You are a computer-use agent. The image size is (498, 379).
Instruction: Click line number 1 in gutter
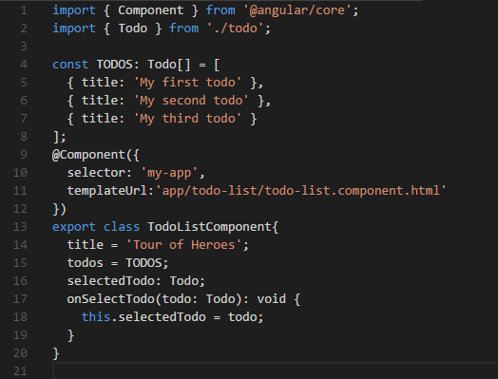24,10
